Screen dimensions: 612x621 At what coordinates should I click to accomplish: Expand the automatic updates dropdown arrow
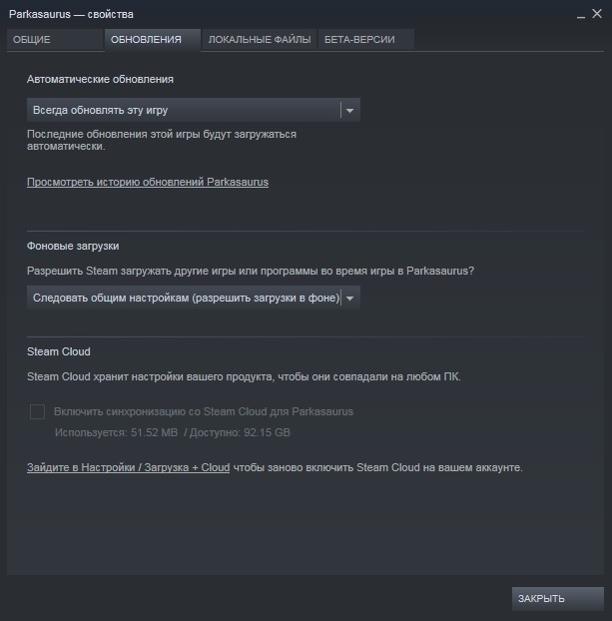[350, 110]
